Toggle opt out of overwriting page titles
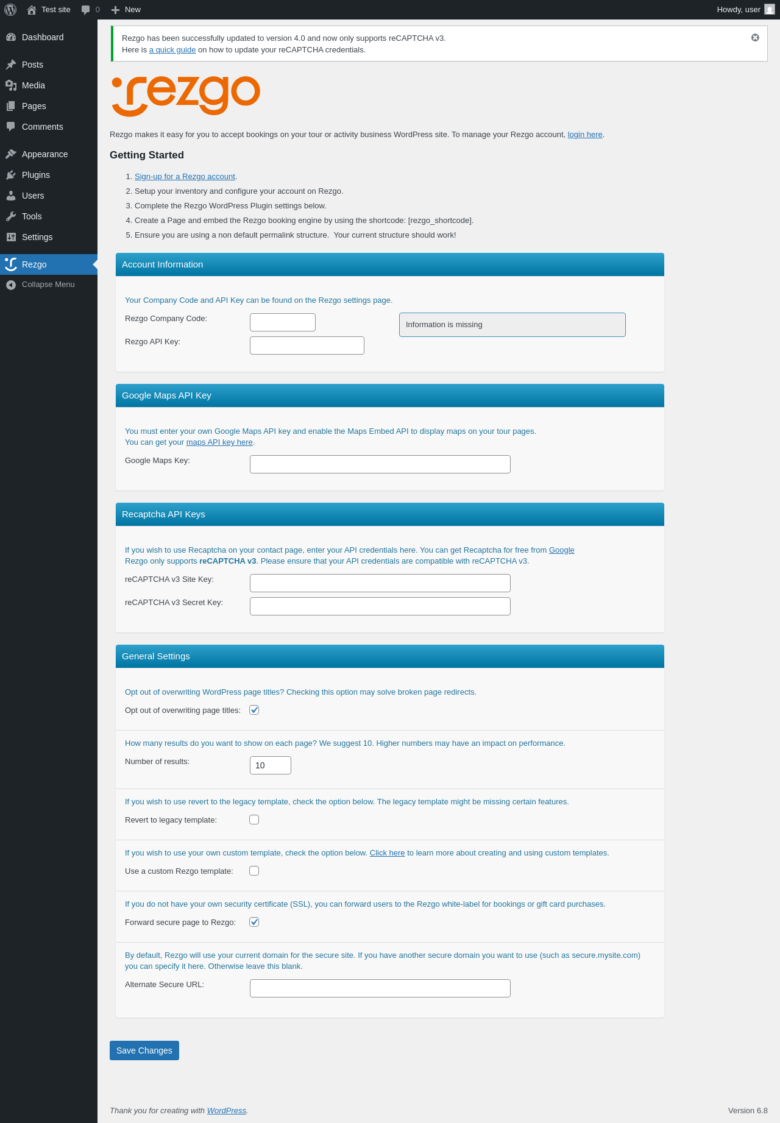 click(254, 710)
